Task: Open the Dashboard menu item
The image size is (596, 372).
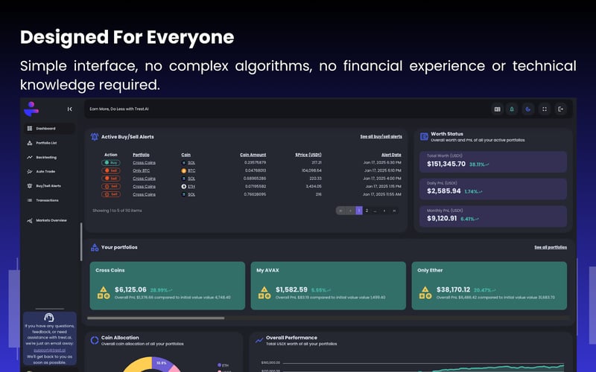Action: tap(49, 128)
